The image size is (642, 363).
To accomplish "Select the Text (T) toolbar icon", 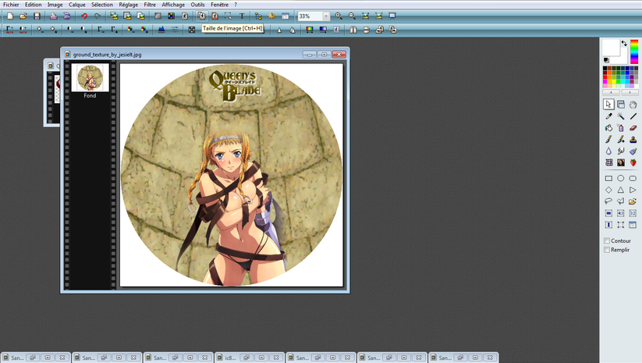I will [x=242, y=16].
